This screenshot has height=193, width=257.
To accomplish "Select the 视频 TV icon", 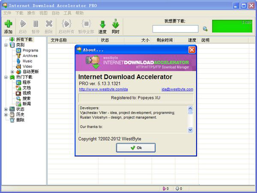I will point(18,93).
